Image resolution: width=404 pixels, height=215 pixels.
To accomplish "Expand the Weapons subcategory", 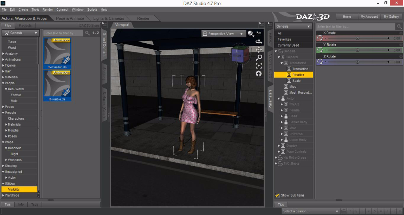I will tap(6, 160).
